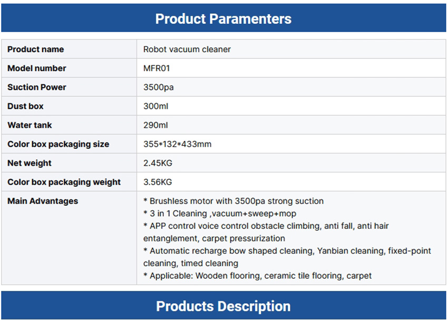This screenshot has width=448, height=323.
Task: Click the 290ml water tank value
Action: tap(155, 125)
